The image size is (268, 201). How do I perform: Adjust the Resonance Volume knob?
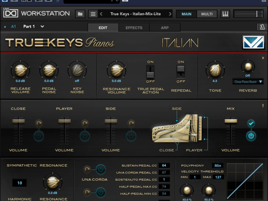117,70
